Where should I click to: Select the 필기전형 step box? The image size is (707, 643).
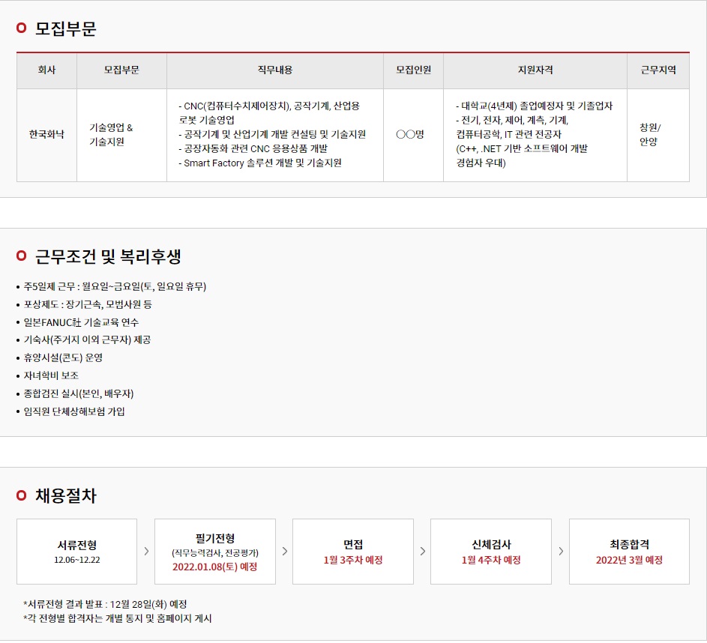coord(215,552)
